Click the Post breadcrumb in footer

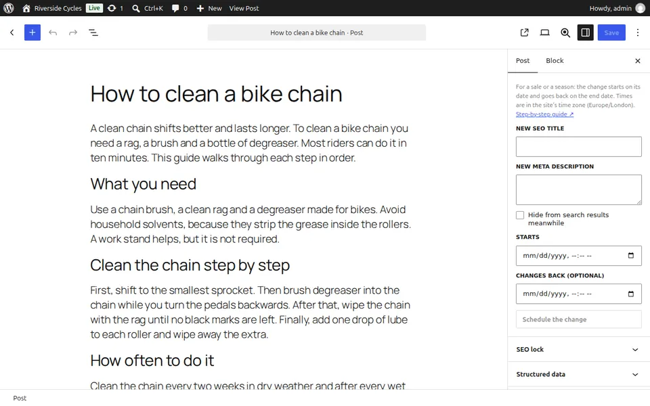click(x=20, y=398)
